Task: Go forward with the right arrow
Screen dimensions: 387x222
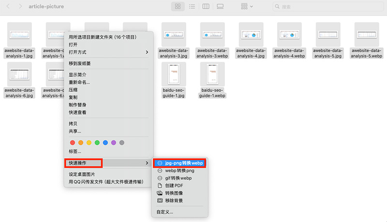Action: [20, 6]
